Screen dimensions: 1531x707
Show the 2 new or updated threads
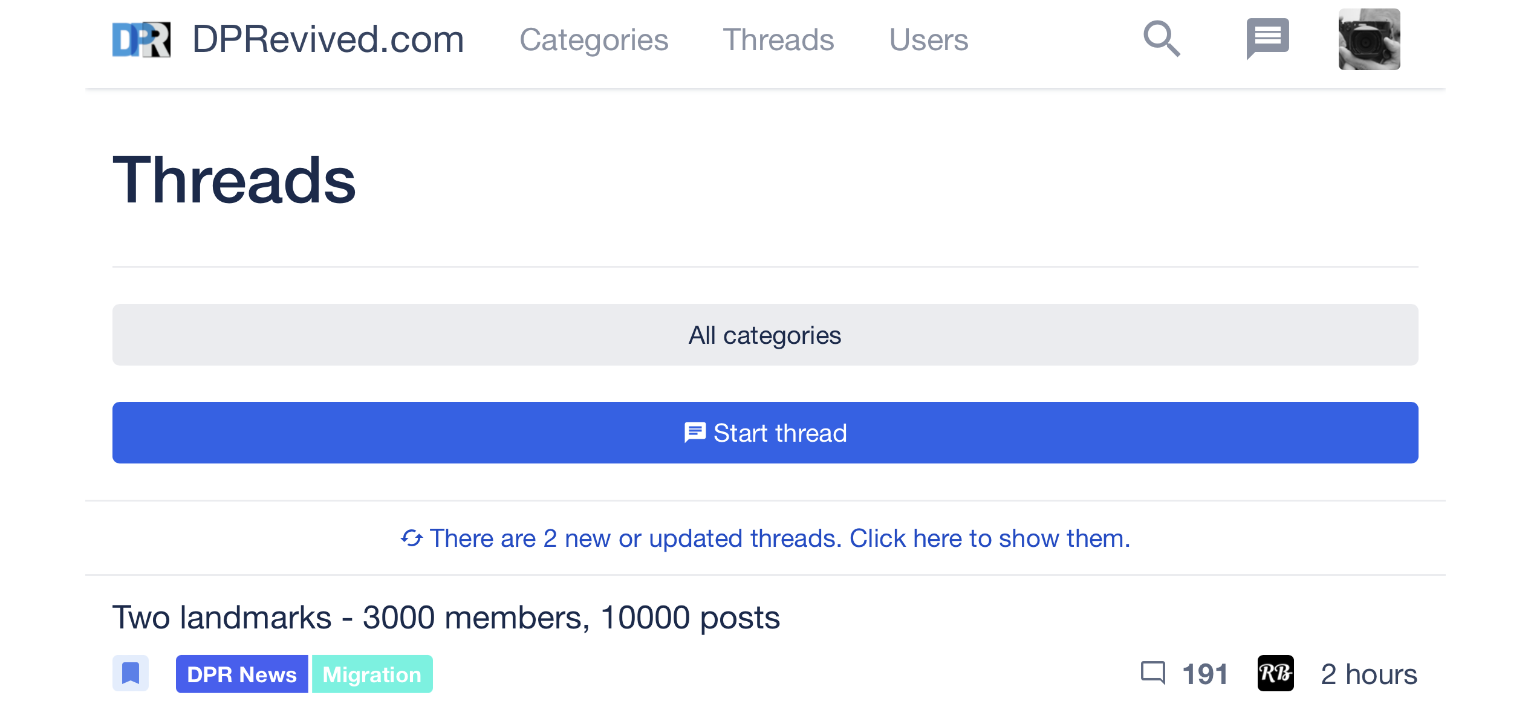click(x=765, y=538)
